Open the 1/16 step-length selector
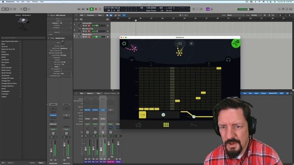Image resolution: width=294 pixels, height=165 pixels. coord(142,115)
